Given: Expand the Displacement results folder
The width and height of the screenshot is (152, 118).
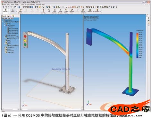Looking at the screenshot, I should pos(4,47).
